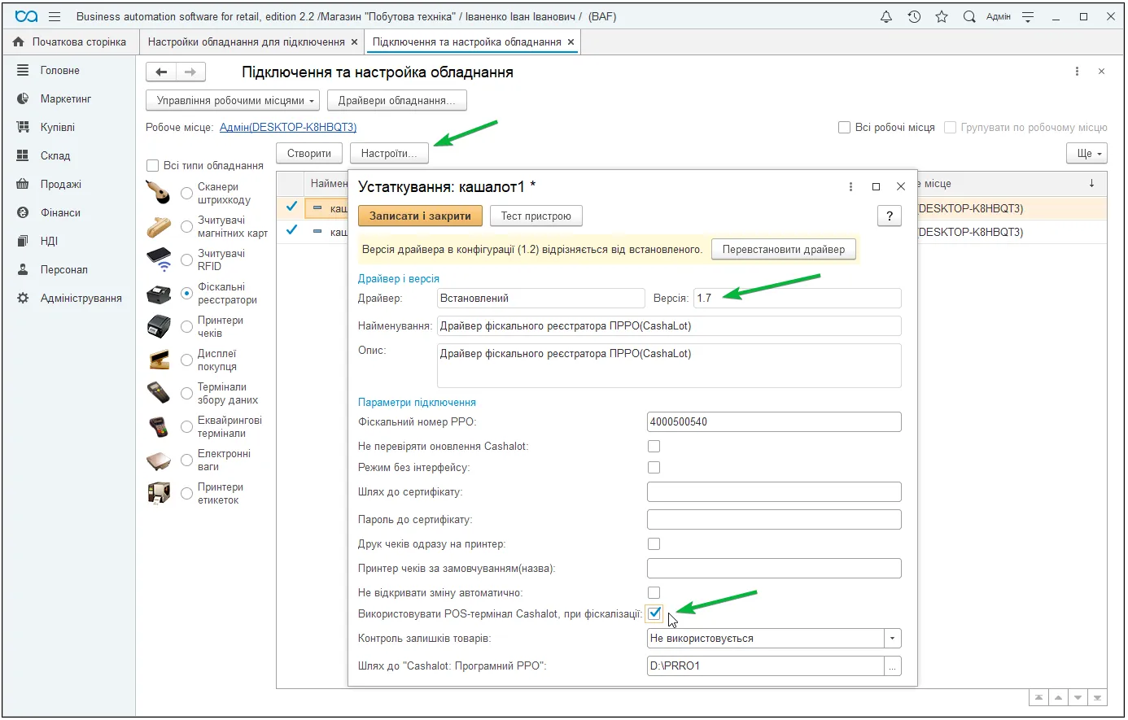Expand "Управління робочими місцями" dropdown

233,101
